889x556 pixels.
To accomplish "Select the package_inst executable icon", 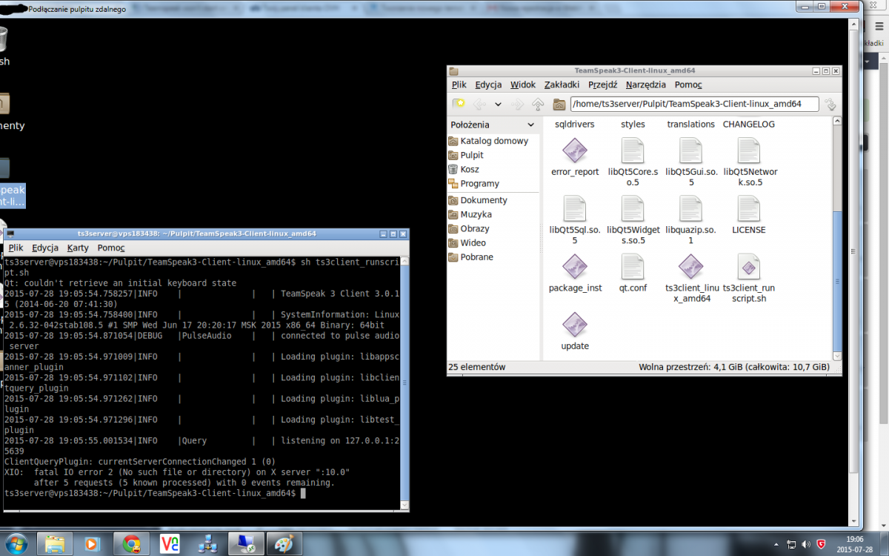I will coord(575,267).
